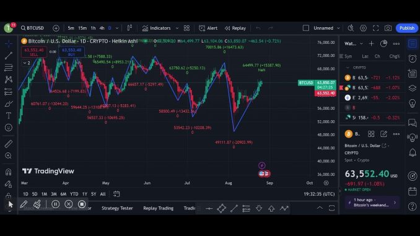Select the crosshair cursor tool
The height and width of the screenshot is (236, 420).
tap(9, 43)
